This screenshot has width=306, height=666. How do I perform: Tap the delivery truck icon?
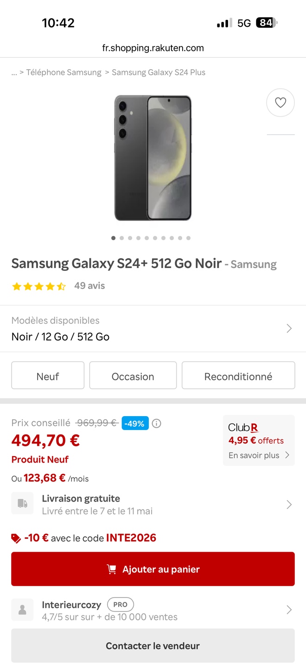point(22,503)
